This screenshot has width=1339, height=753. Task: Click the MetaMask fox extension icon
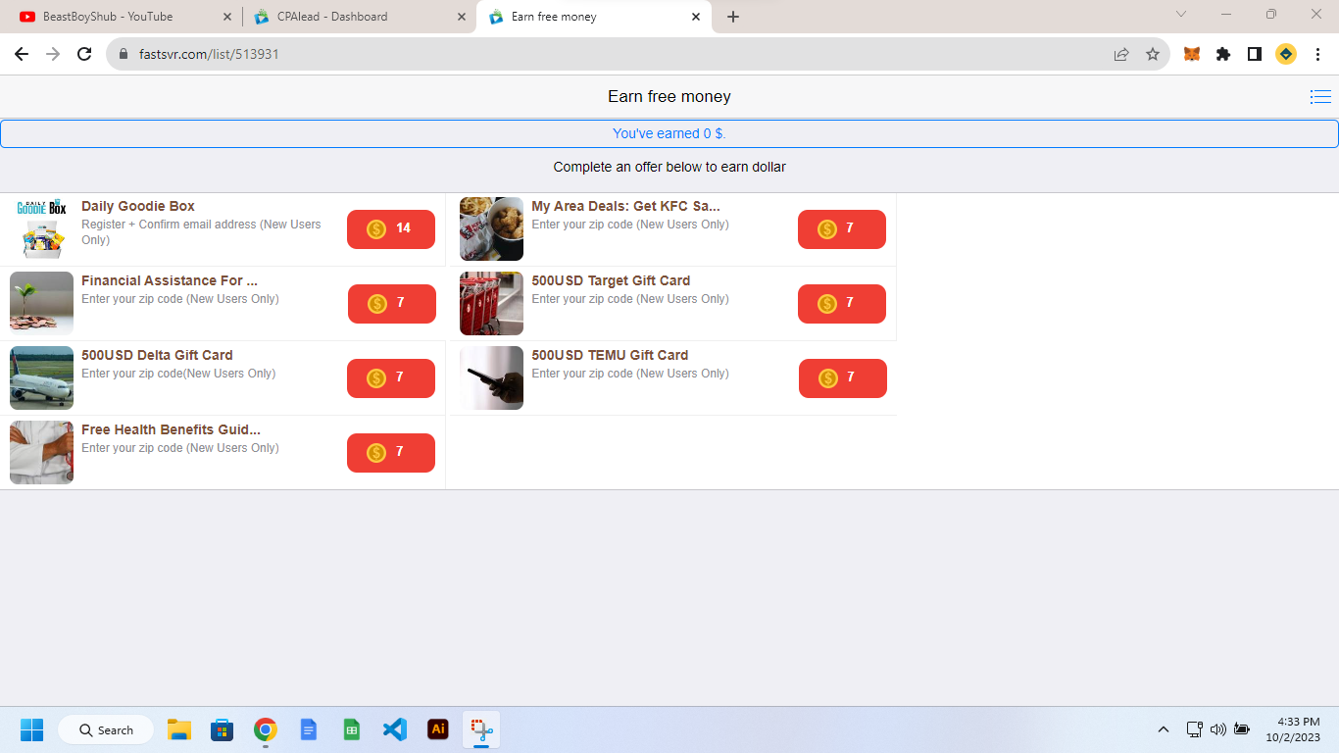tap(1192, 55)
